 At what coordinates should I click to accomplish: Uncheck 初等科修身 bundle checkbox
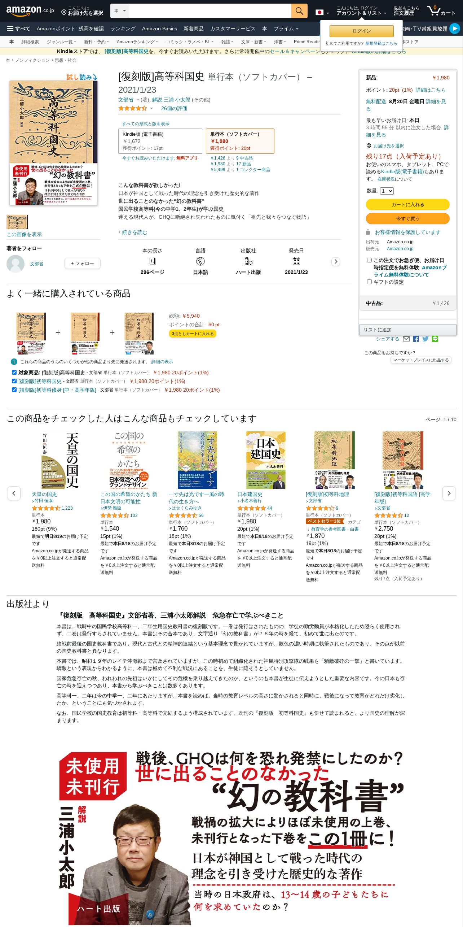[x=14, y=389]
